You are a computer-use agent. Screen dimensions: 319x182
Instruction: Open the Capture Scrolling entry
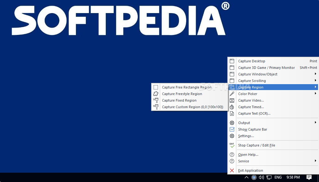click(x=273, y=81)
